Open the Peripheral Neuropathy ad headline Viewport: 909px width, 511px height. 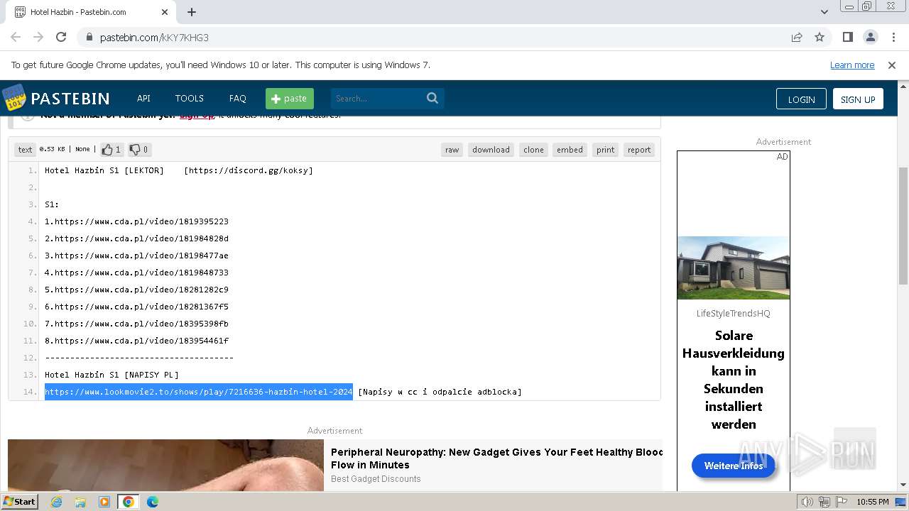pos(496,458)
